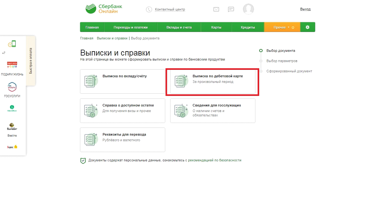Collapse the Быстрая оплата side panel
Screen dimensions: 388x198
coord(31,61)
